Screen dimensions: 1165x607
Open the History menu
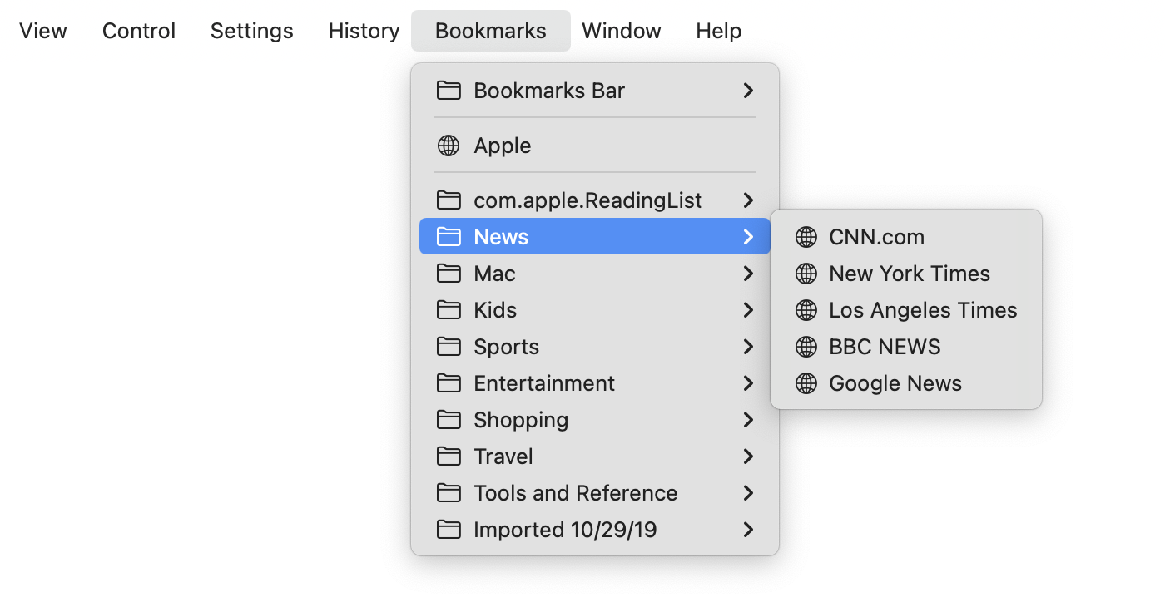[x=363, y=31]
